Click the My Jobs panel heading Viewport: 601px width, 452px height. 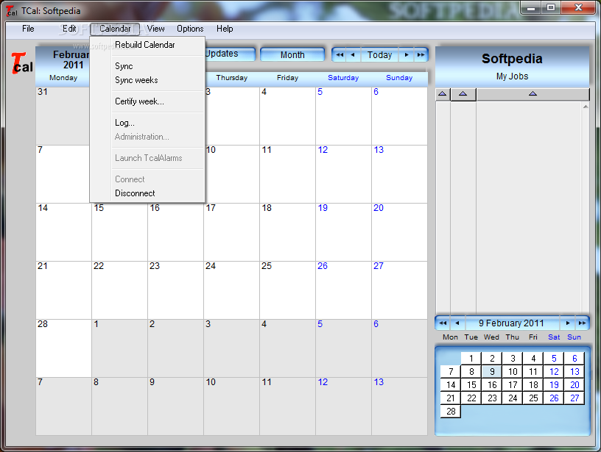(512, 76)
